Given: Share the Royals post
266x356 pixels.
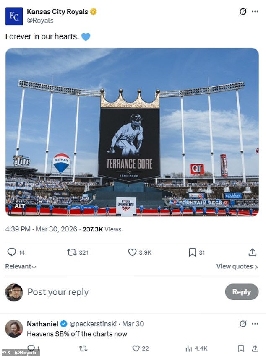Looking at the screenshot, I should (x=252, y=252).
